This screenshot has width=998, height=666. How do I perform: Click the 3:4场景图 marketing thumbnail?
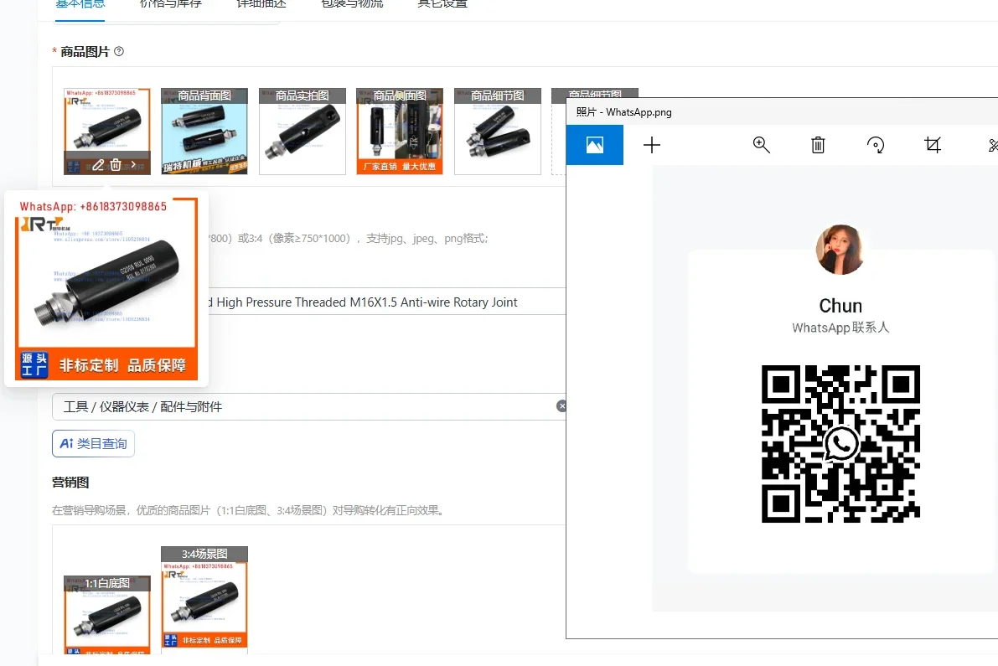click(204, 600)
